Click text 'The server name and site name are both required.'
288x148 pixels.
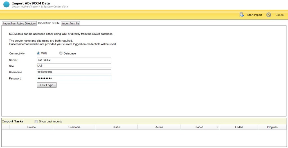[x=41, y=41]
